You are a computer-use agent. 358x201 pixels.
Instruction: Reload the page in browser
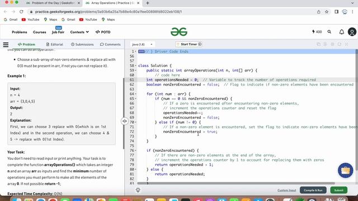pos(21,12)
